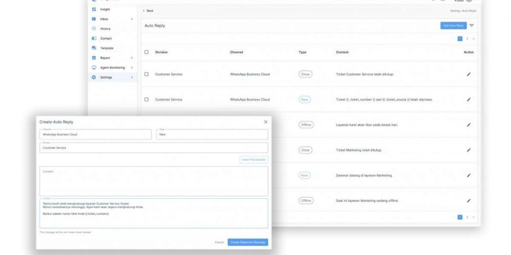Click the Agent Monitoring monitor icon

[x=94, y=67]
